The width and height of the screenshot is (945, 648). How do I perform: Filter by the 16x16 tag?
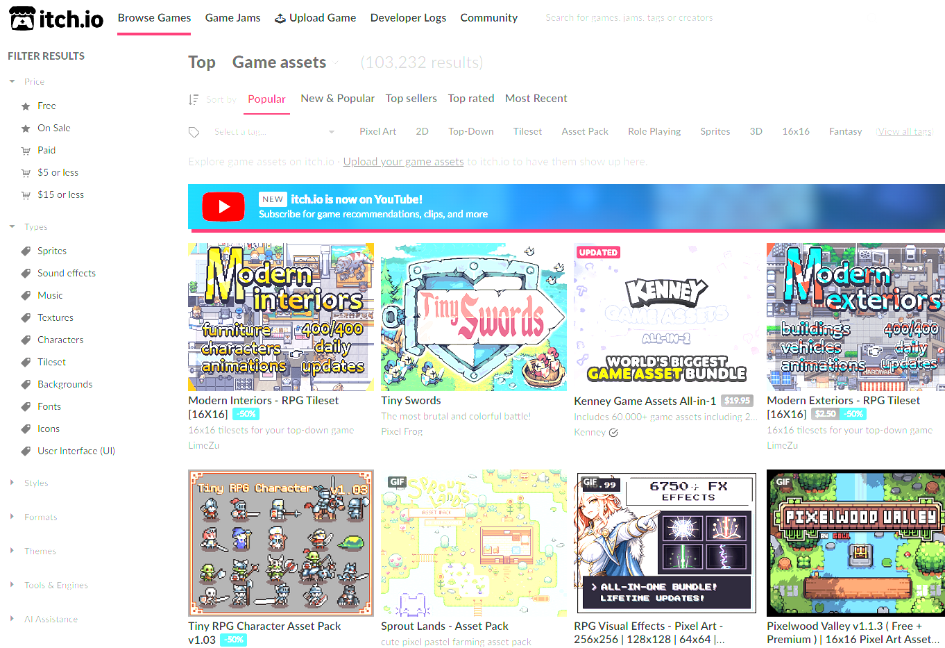point(796,131)
